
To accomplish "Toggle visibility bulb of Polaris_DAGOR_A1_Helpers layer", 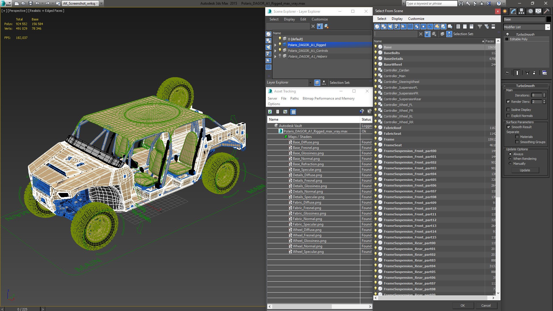I will (x=280, y=56).
